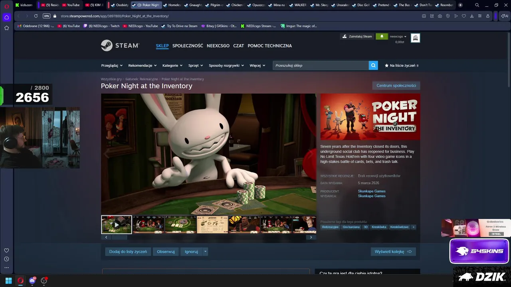The image size is (511, 287).
Task: Expand the Sposoby rozgrywki dropdown
Action: click(x=226, y=65)
